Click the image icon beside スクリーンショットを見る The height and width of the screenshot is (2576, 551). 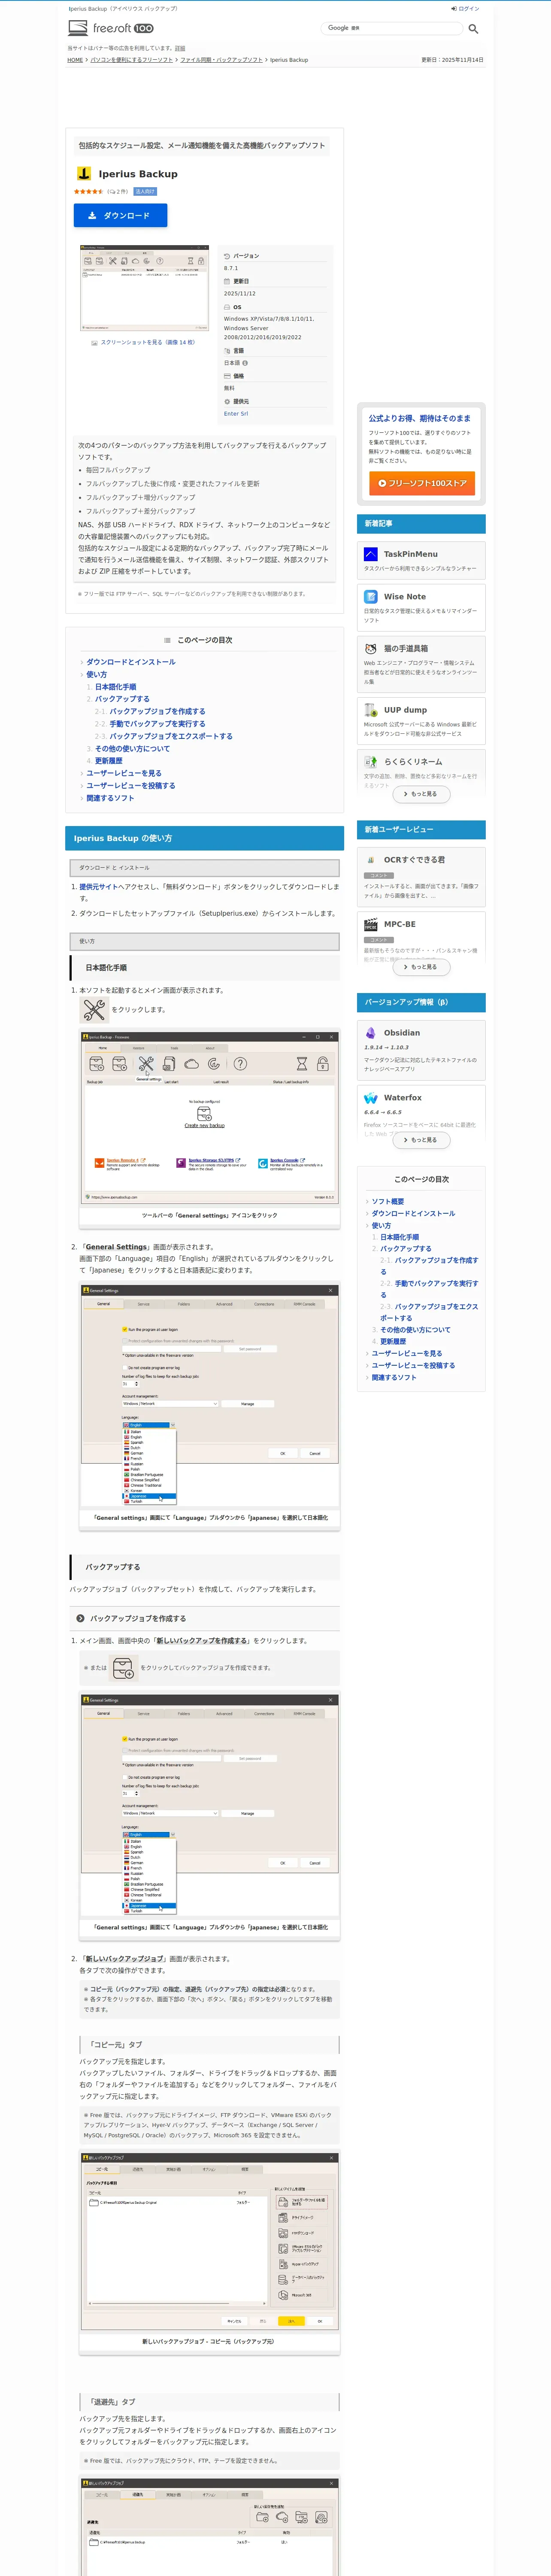94,343
